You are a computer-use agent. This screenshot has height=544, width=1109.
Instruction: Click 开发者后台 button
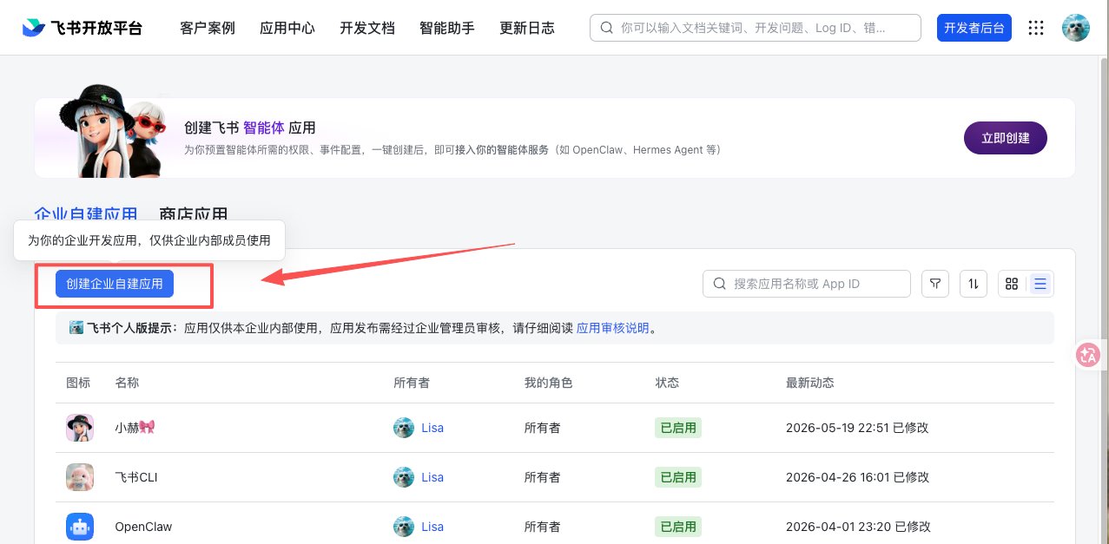(974, 28)
